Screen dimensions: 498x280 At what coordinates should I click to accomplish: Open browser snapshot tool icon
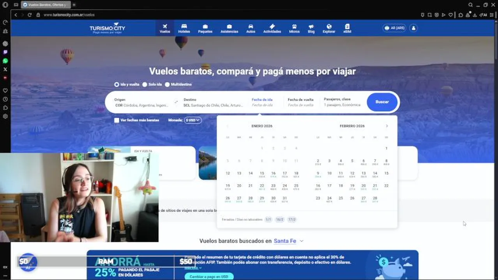click(x=430, y=15)
